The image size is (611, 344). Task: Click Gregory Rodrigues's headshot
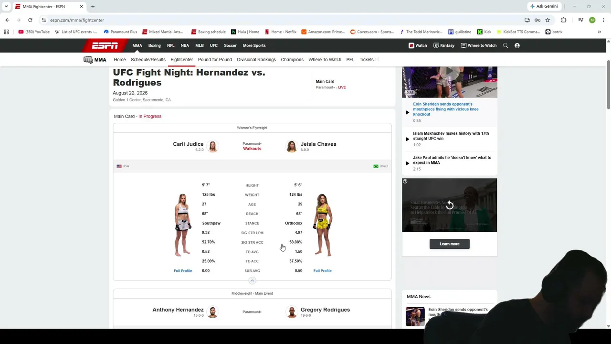pos(291,312)
